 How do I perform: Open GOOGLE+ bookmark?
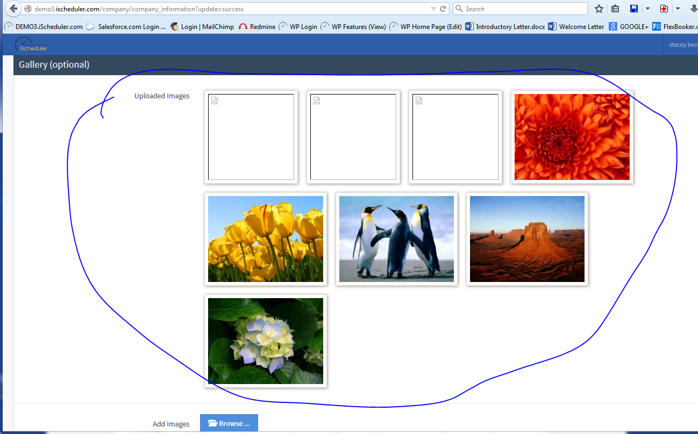[x=629, y=26]
